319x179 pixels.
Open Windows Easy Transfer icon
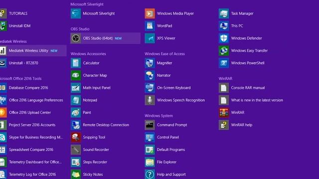click(224, 51)
